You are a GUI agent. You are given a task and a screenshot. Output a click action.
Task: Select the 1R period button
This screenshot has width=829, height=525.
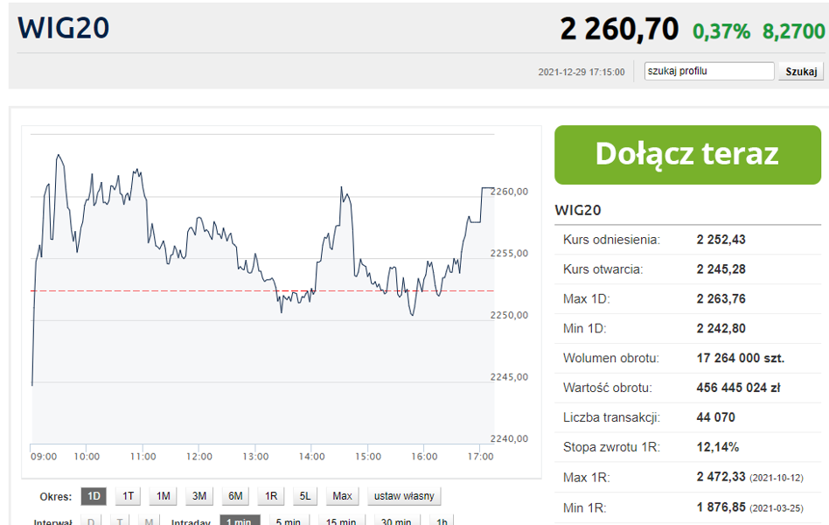pyautogui.click(x=271, y=496)
